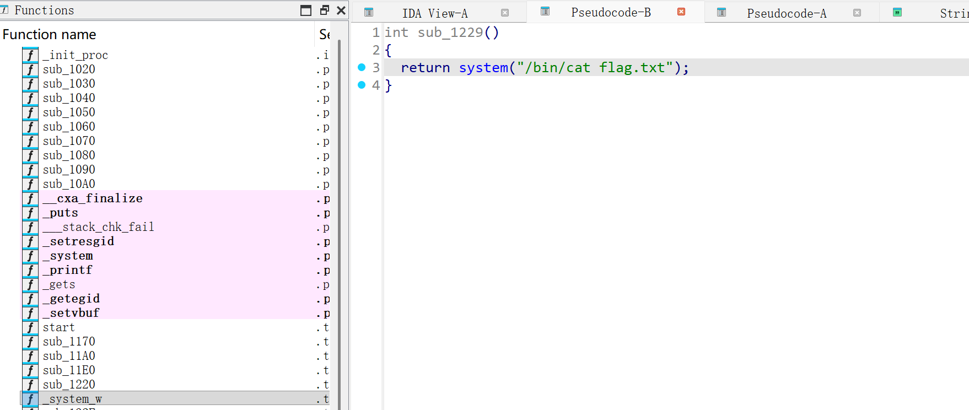The width and height of the screenshot is (969, 410).
Task: Click the function icon beside _setvbuf
Action: click(30, 313)
